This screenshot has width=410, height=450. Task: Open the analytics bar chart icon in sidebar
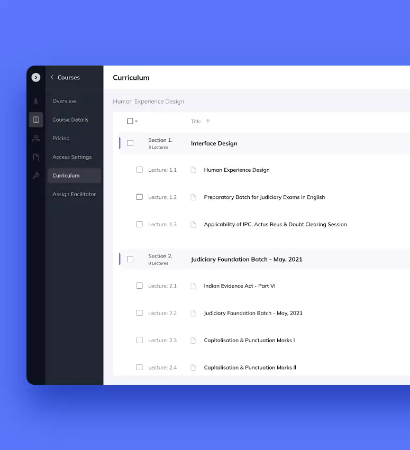[36, 101]
